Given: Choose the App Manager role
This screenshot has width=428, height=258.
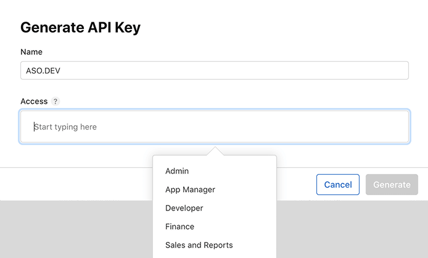Looking at the screenshot, I should [190, 189].
